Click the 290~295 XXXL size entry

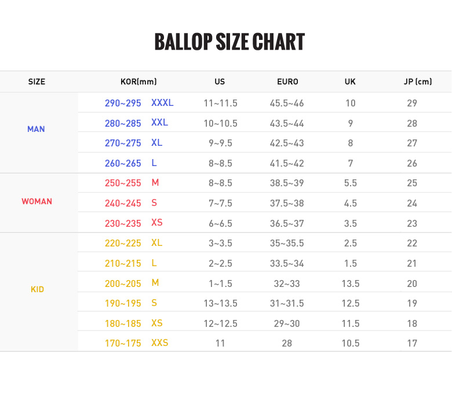click(x=139, y=104)
